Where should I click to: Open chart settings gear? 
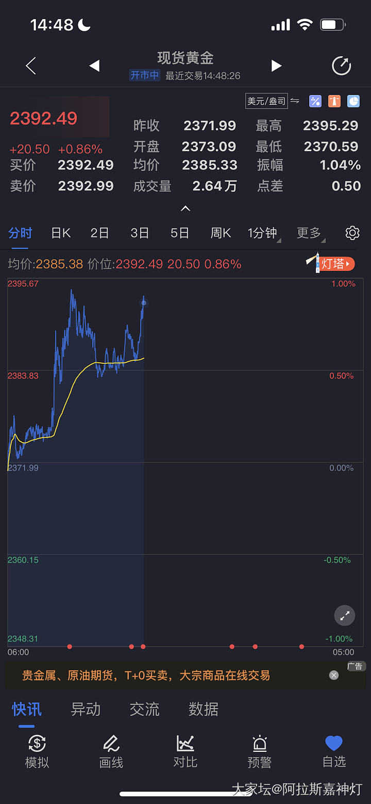coord(352,233)
